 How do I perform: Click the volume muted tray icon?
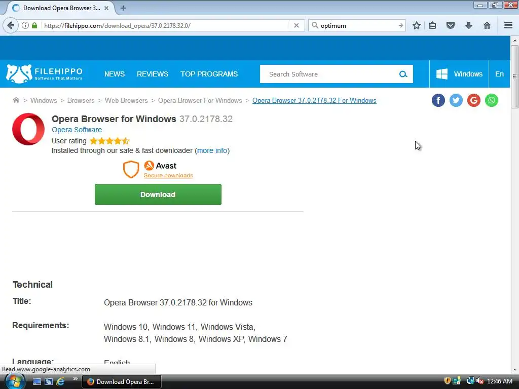tap(480, 381)
